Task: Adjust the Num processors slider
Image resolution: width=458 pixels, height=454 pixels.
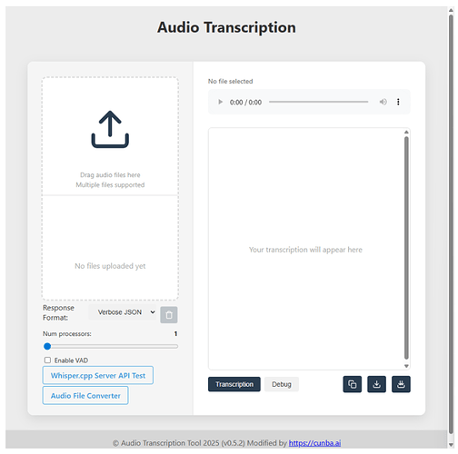Action: [x=110, y=346]
